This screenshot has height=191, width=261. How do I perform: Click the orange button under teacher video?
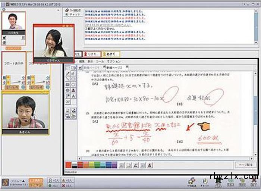point(13,48)
